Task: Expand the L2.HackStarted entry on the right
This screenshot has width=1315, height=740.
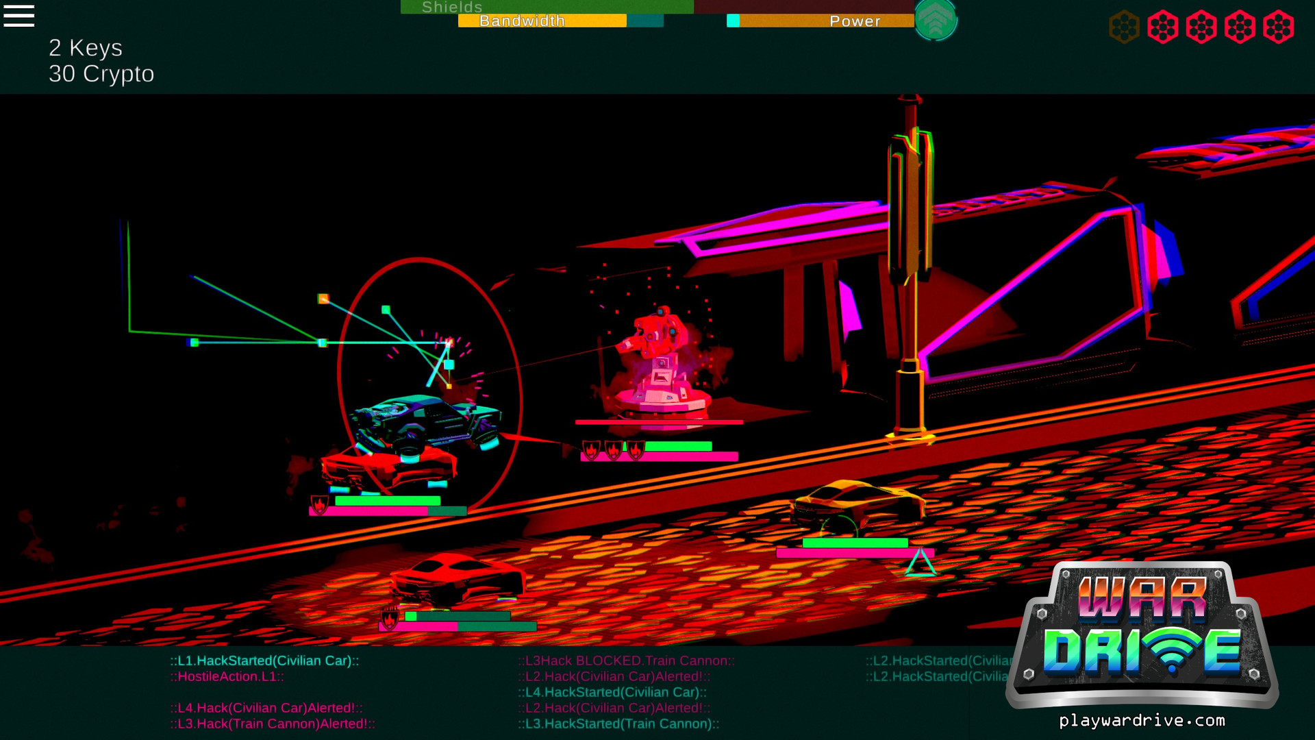Action: point(938,661)
